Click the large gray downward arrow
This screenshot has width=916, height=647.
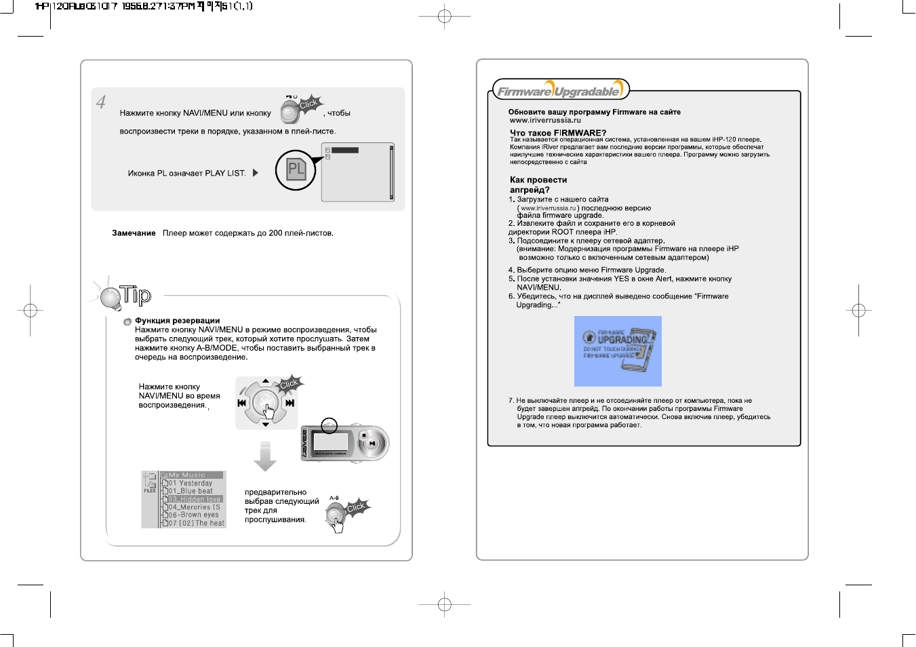[x=265, y=456]
